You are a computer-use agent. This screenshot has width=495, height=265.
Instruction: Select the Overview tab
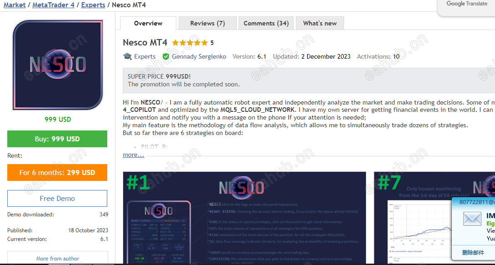148,23
